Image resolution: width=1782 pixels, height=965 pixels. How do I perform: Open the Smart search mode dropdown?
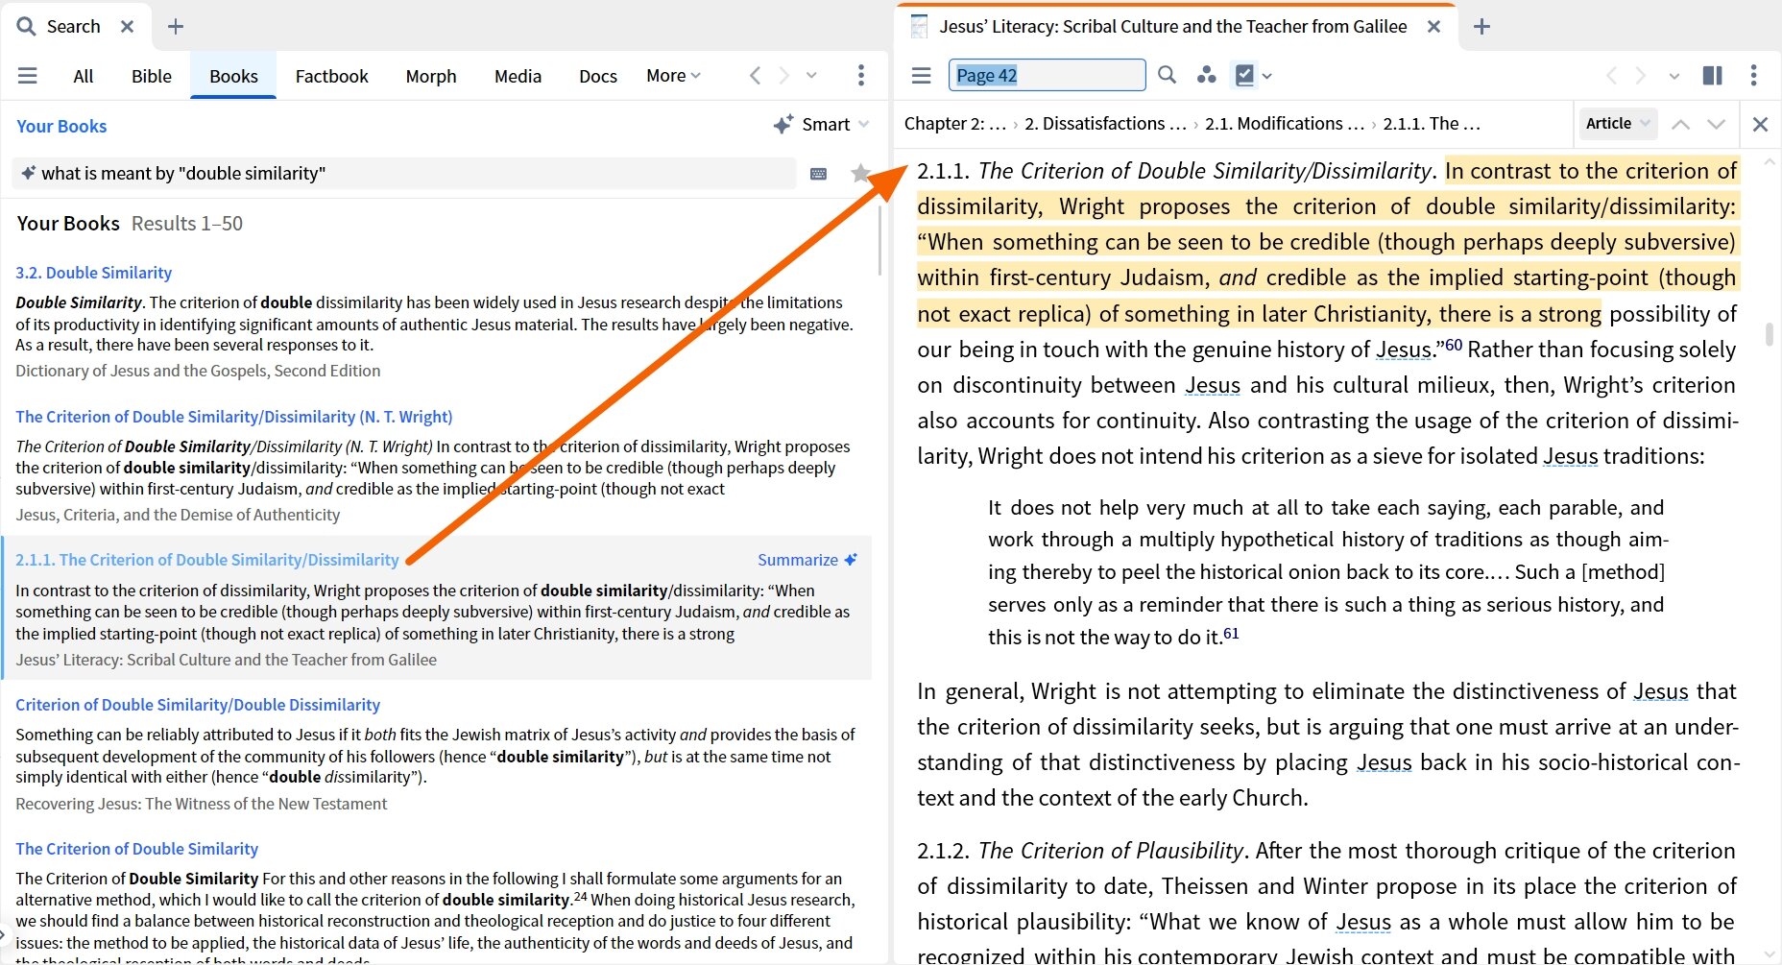[822, 125]
